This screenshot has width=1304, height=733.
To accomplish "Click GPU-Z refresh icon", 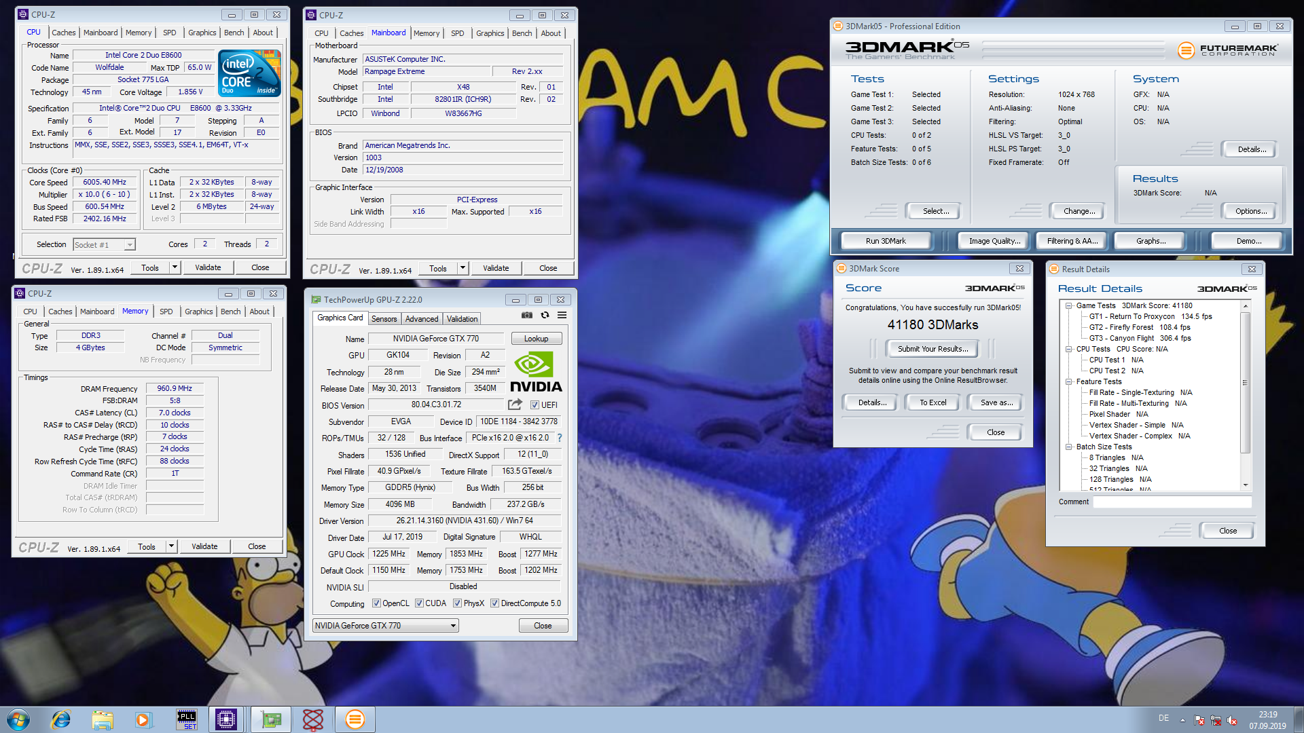I will [545, 315].
